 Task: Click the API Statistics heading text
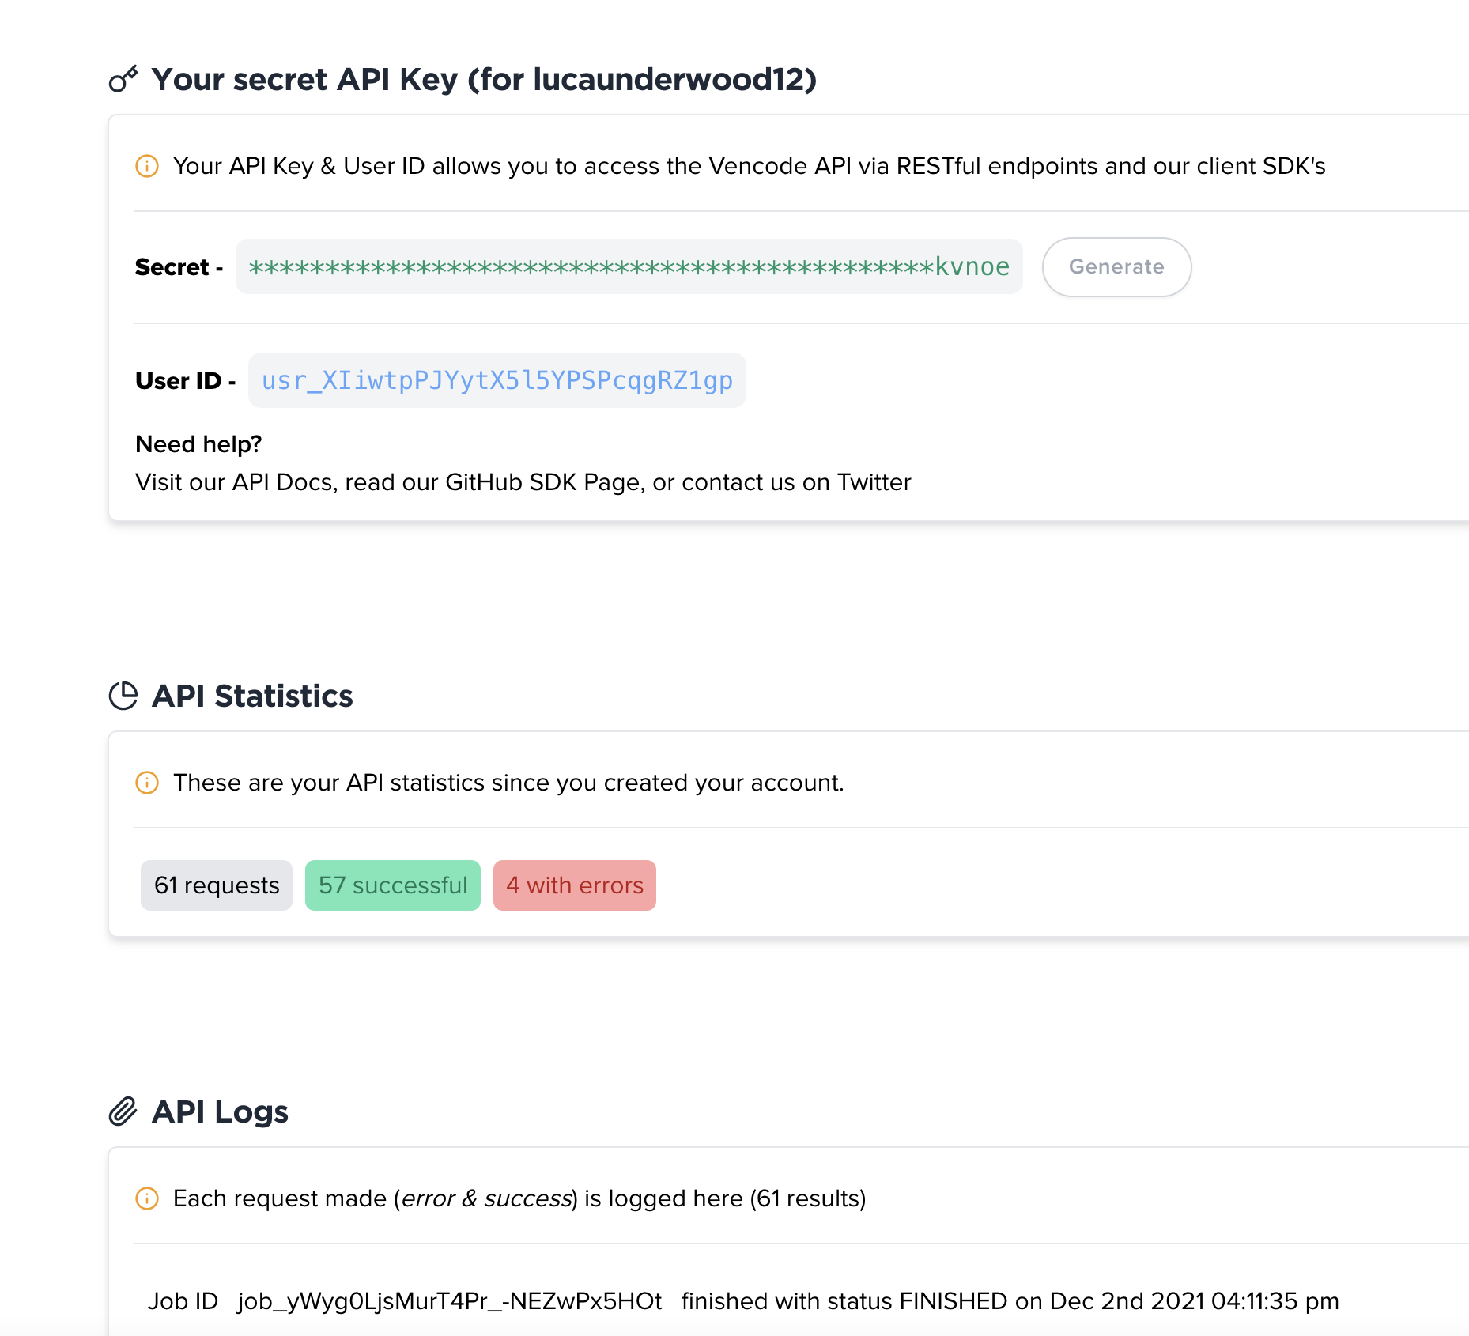(x=252, y=696)
